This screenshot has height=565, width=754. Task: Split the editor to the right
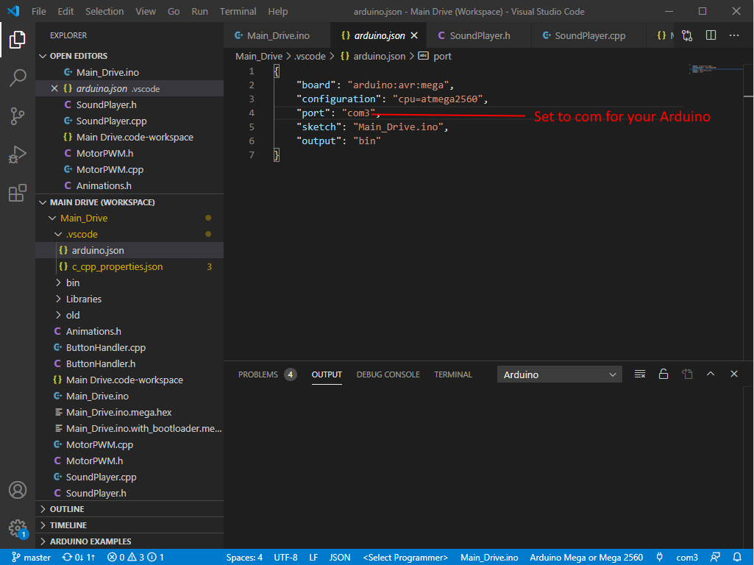point(711,35)
